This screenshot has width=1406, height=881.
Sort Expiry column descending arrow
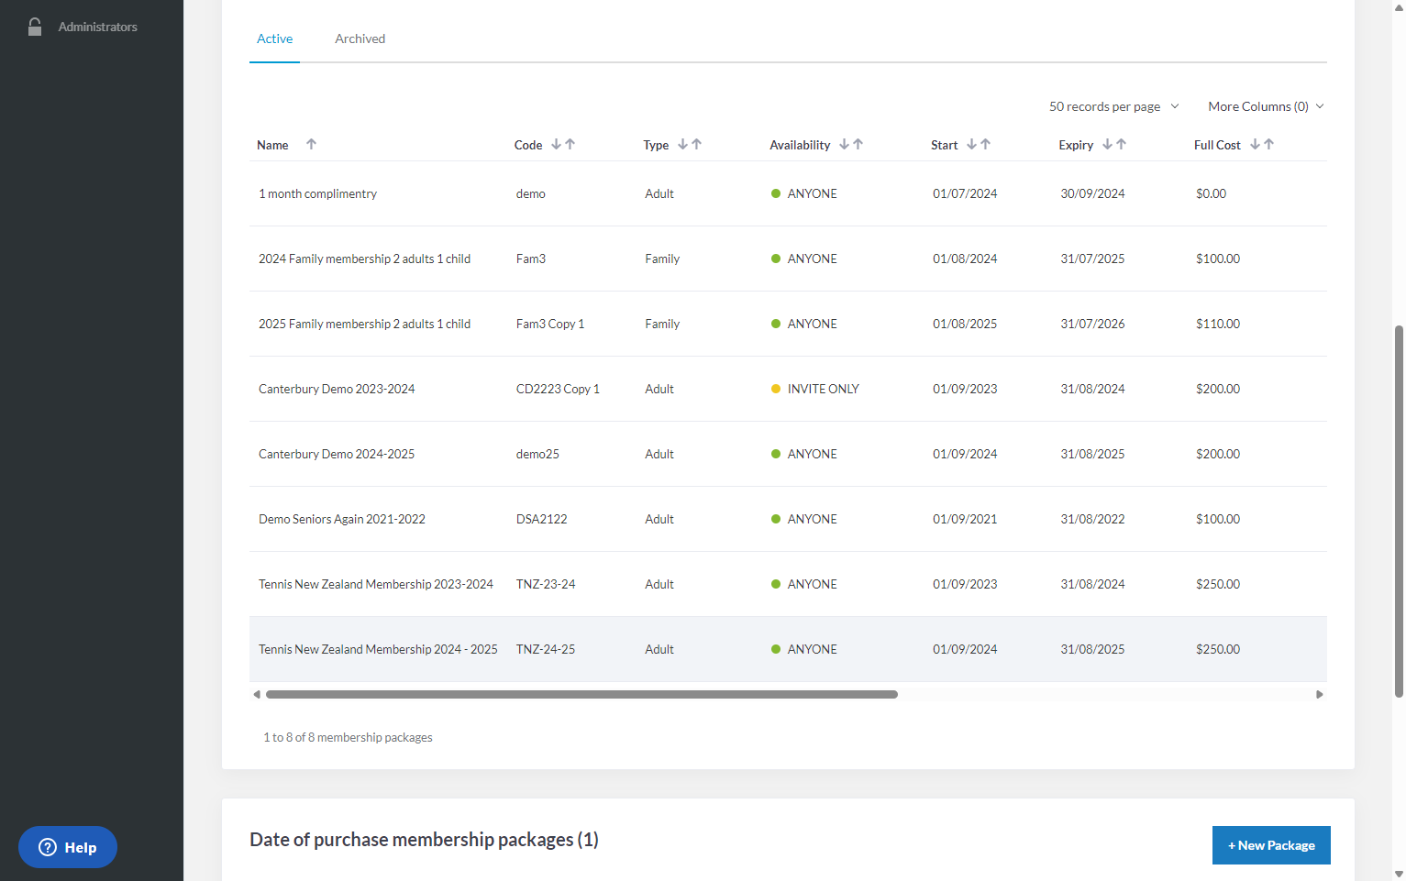1107,144
